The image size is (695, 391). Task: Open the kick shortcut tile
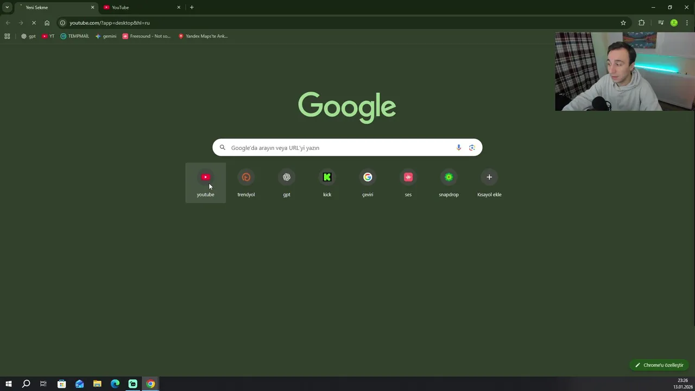tap(327, 183)
